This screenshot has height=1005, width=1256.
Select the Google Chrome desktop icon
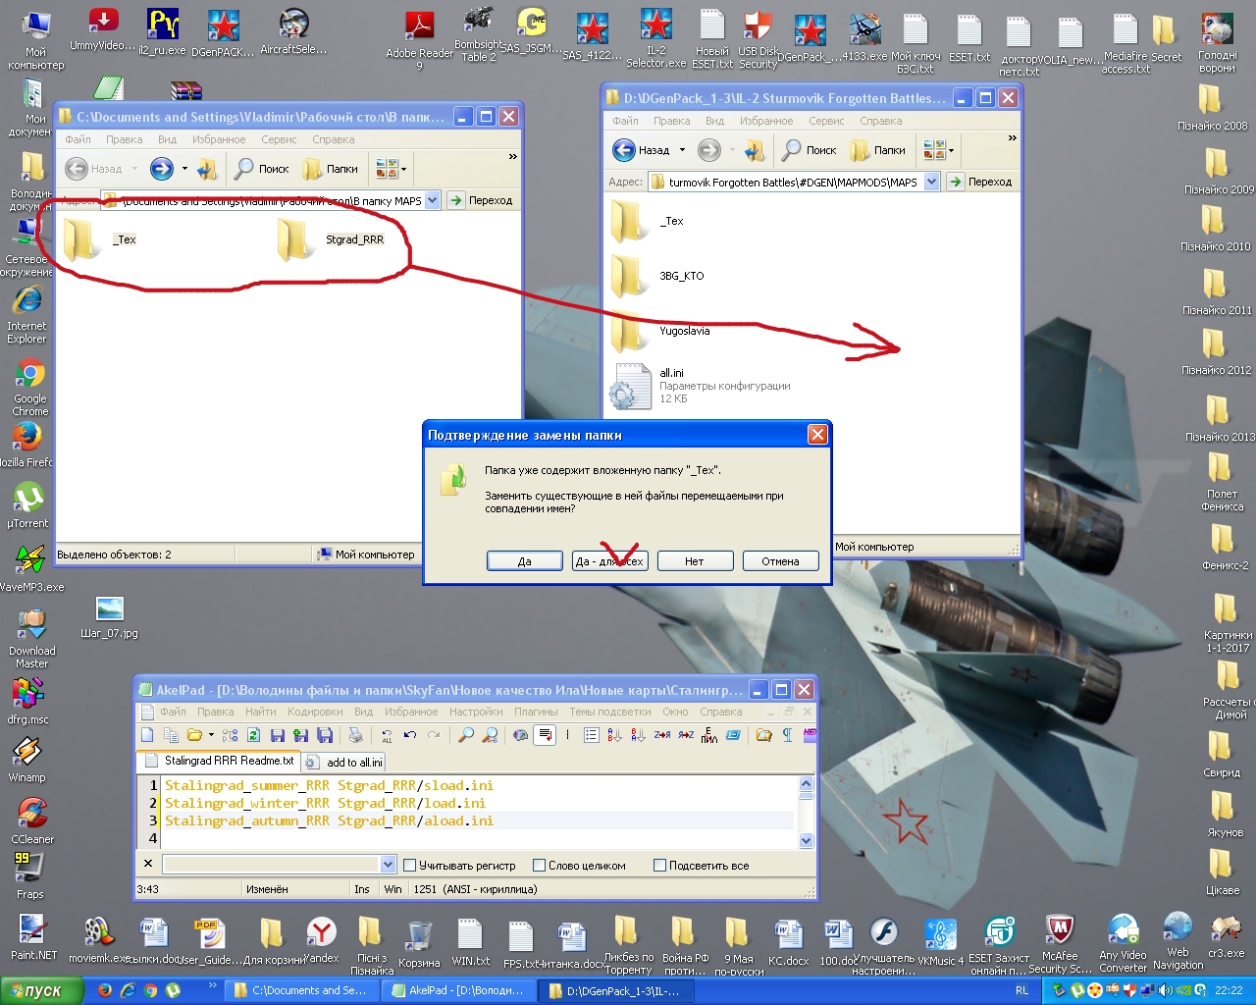point(30,387)
